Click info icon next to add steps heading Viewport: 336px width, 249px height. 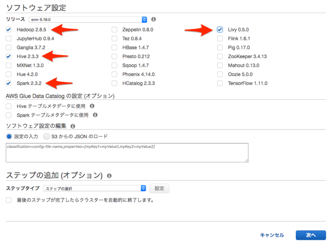click(109, 176)
